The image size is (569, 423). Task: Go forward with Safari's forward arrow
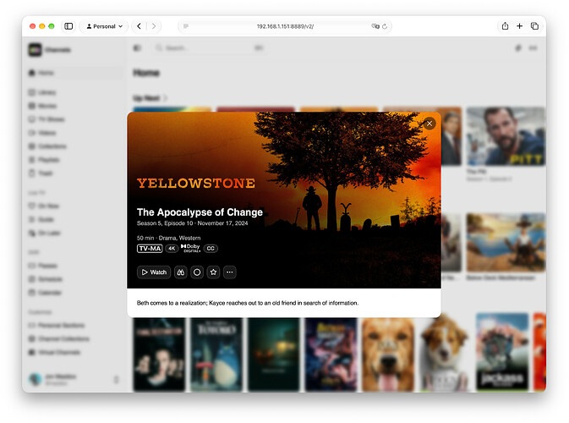point(154,26)
